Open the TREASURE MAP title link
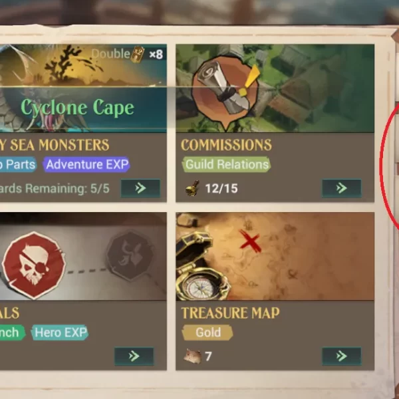This screenshot has height=399, width=399. coord(230,313)
